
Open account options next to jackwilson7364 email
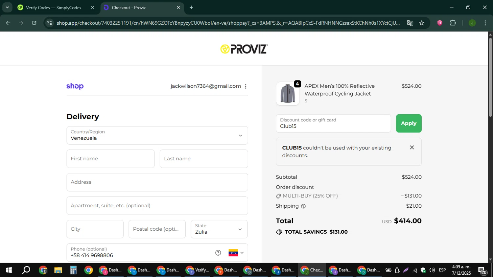[x=246, y=86]
